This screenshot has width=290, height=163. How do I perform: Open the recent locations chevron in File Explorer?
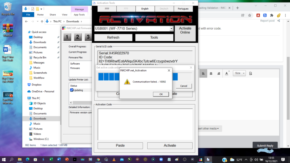click(37, 22)
